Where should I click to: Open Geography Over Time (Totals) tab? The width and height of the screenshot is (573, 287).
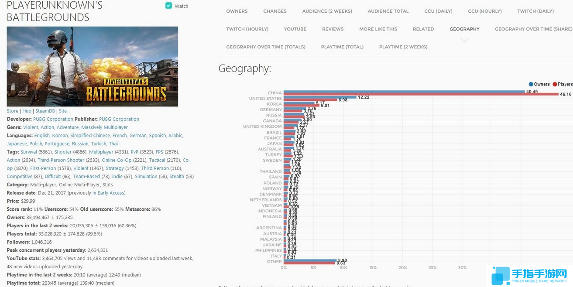click(x=266, y=47)
